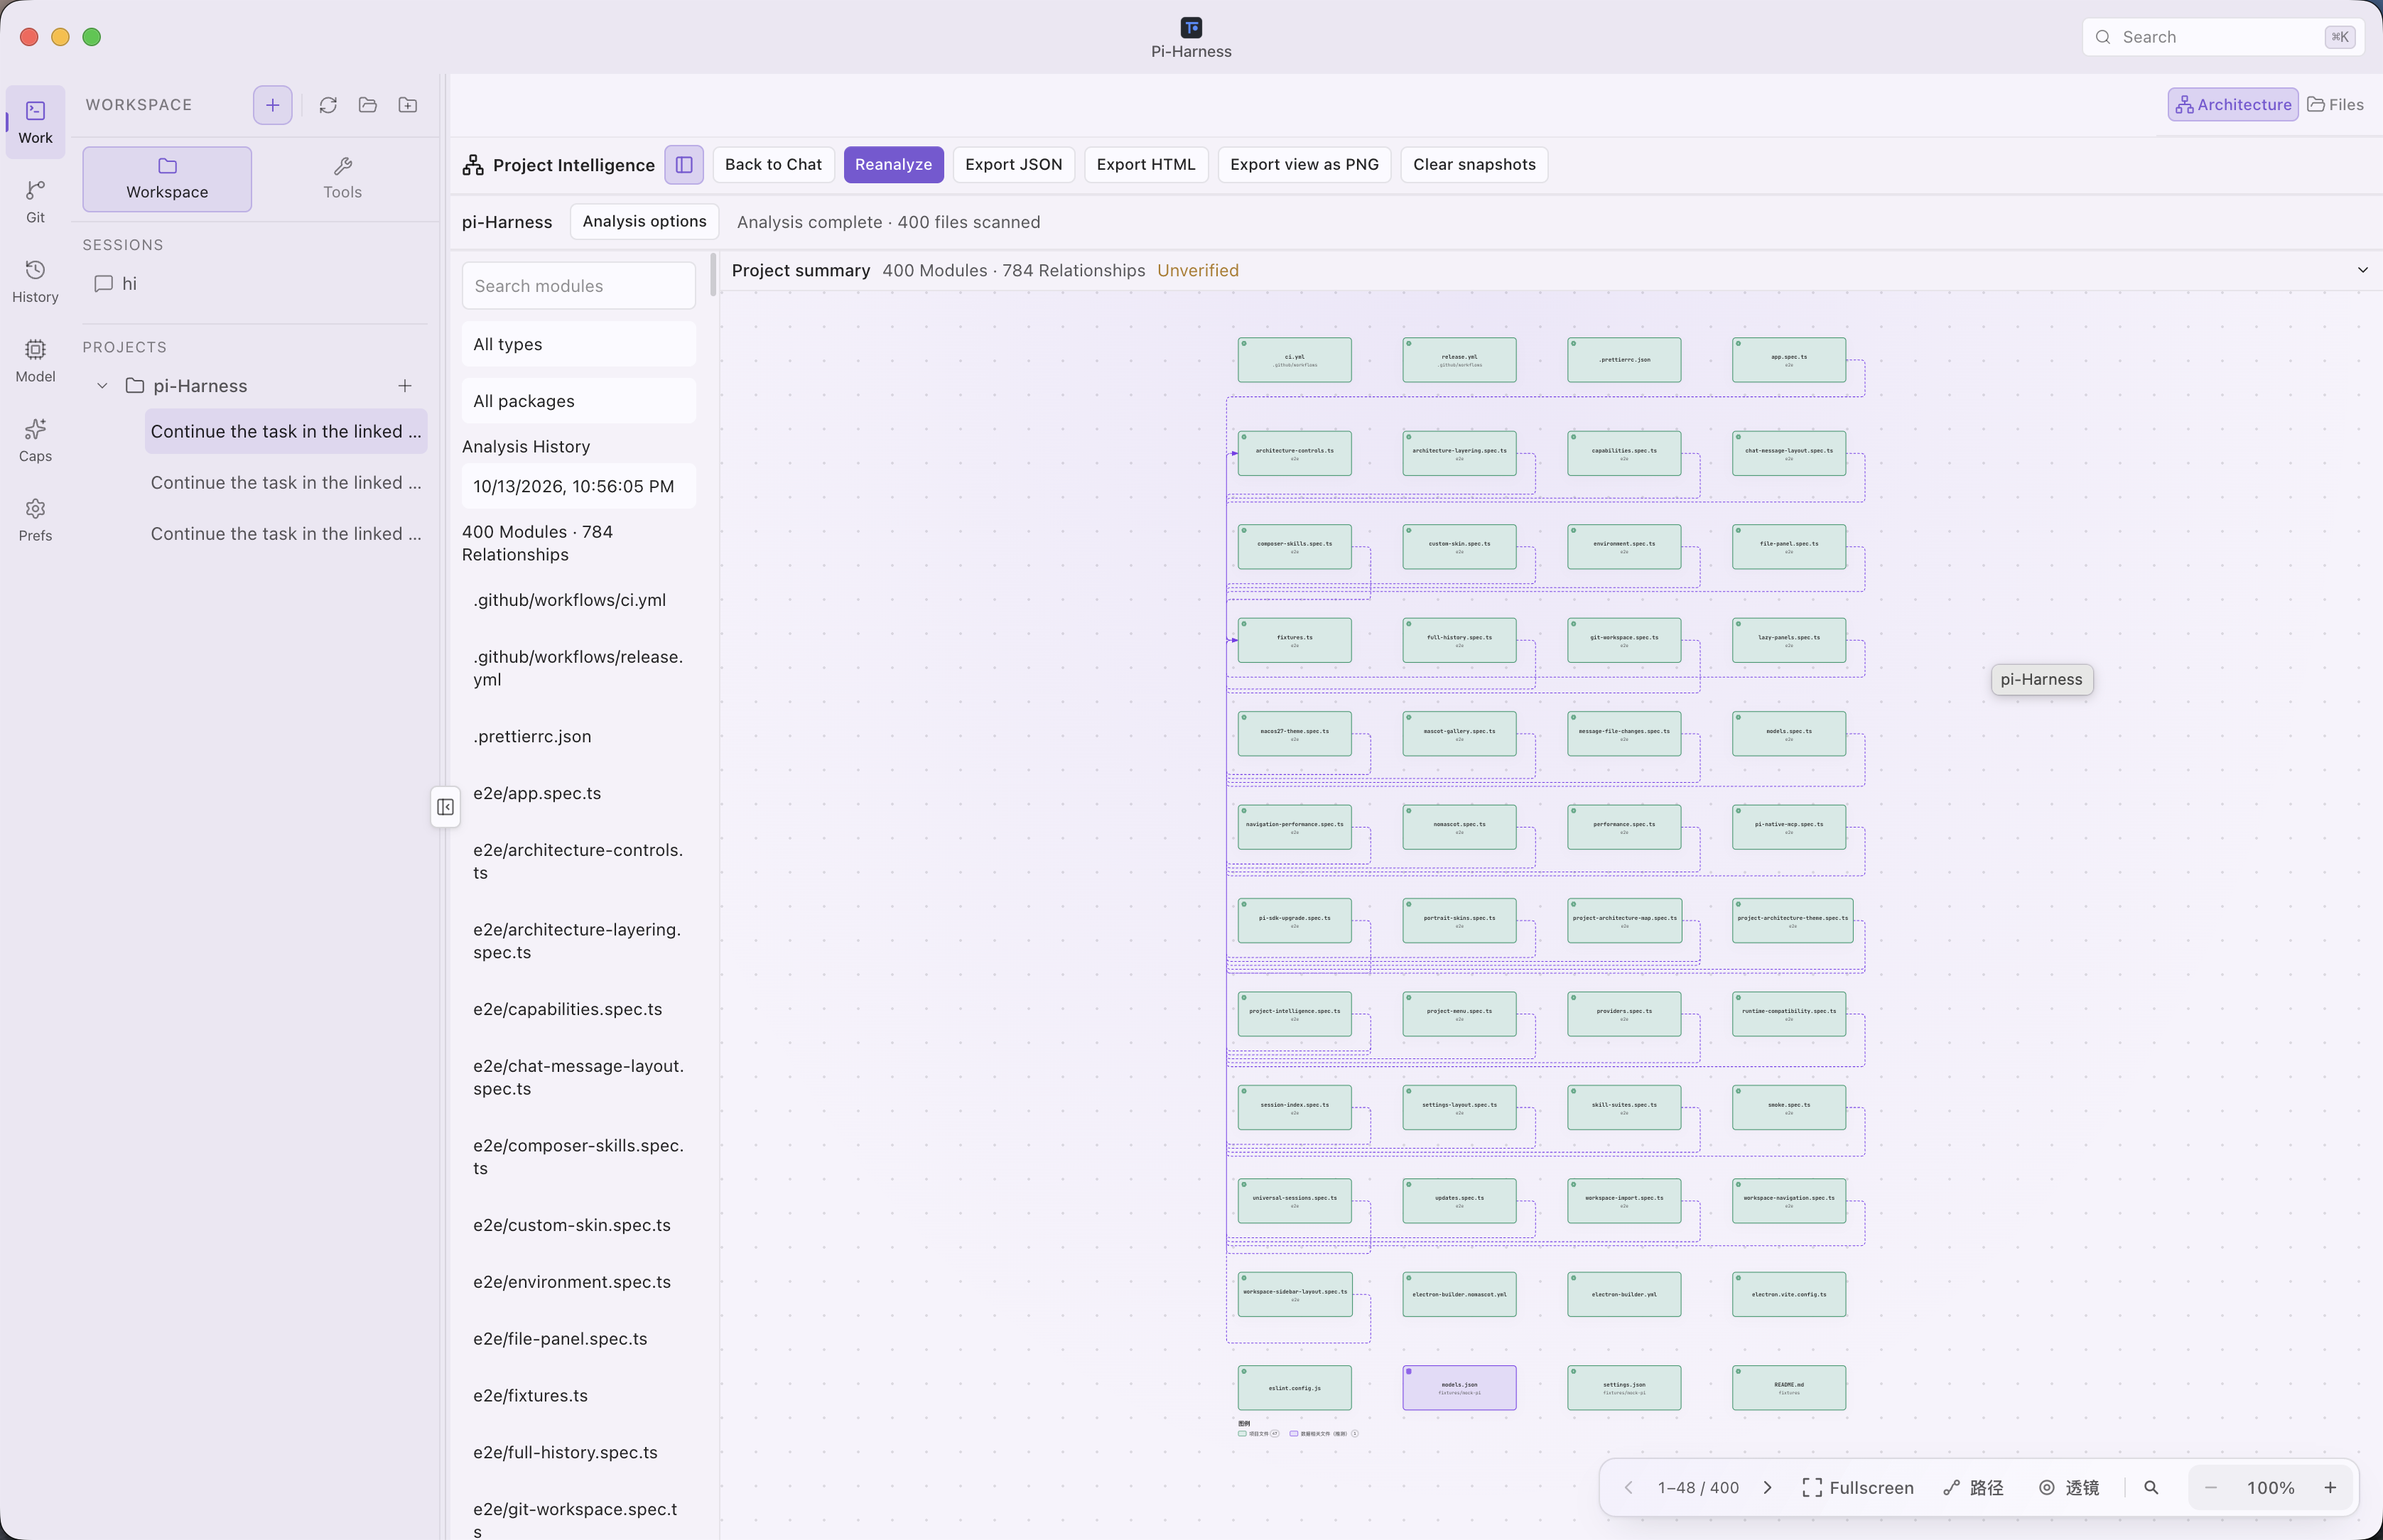Click the fixtures.ts node in graph
This screenshot has height=1540, width=2383.
[1294, 640]
